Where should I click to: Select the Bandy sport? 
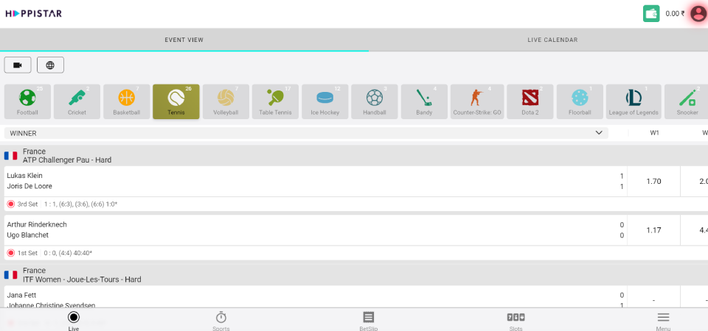[x=424, y=102]
